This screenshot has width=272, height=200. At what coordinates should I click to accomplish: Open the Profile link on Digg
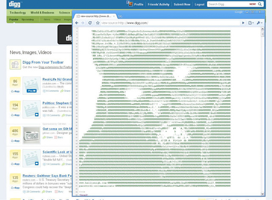tap(139, 4)
